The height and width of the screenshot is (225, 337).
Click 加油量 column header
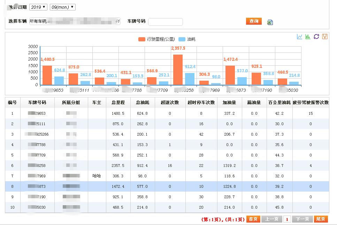229,103
